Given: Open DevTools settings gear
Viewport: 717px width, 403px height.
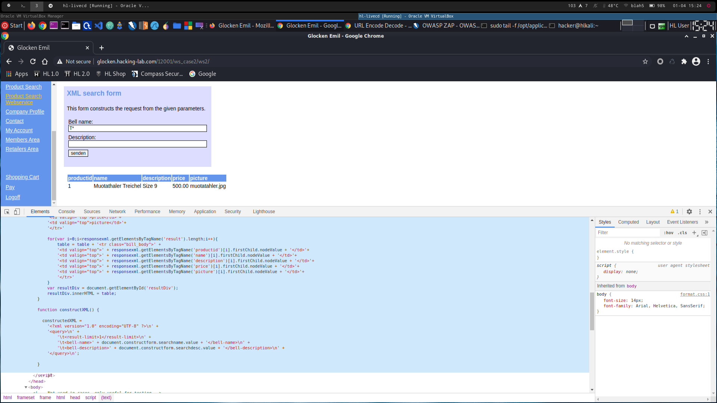Looking at the screenshot, I should tap(689, 212).
